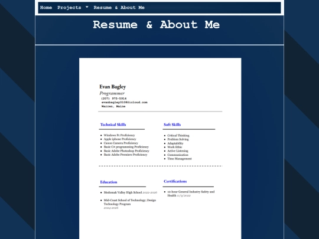319x239 pixels.
Task: Click Critical Thinking list item
Action: 178,135
